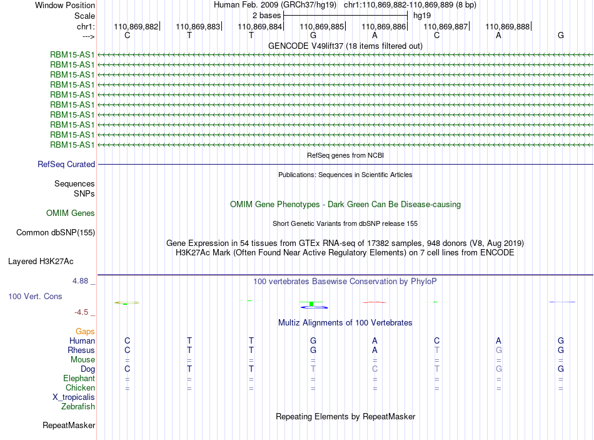This screenshot has height=440, width=594.
Task: Open Multiz Alignments of 100 Vertebrates title
Action: pos(345,323)
